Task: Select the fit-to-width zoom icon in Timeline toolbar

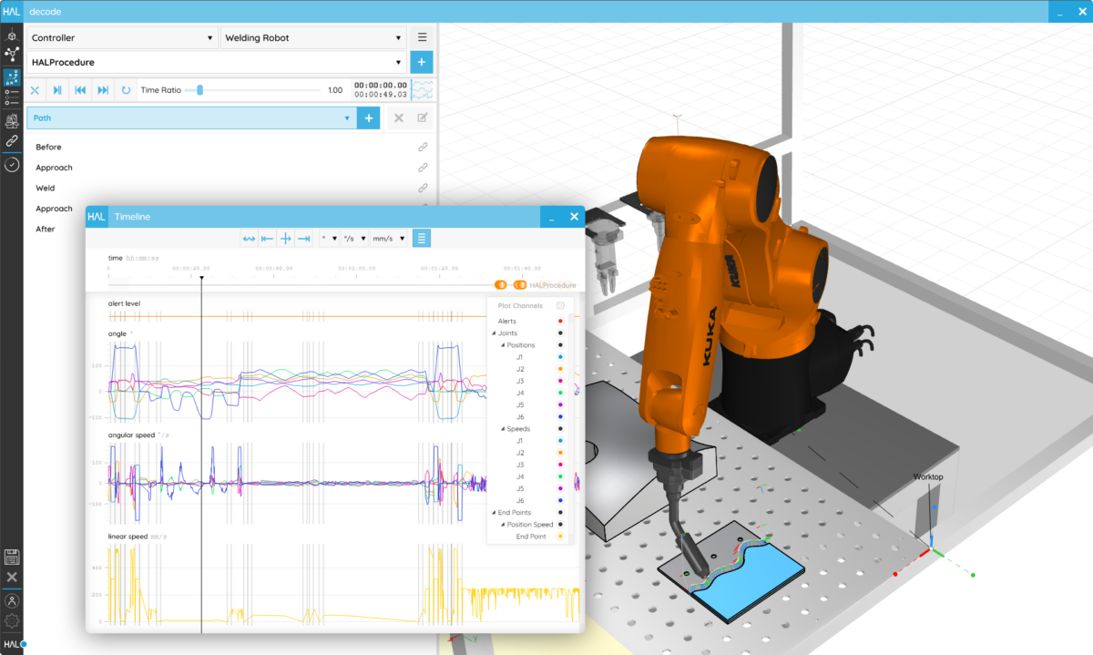Action: pos(249,238)
